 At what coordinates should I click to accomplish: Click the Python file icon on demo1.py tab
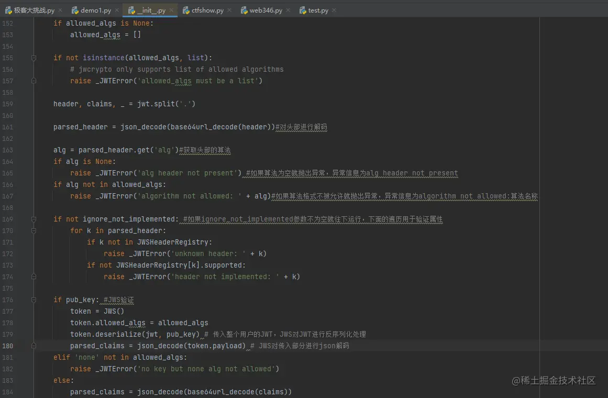75,10
